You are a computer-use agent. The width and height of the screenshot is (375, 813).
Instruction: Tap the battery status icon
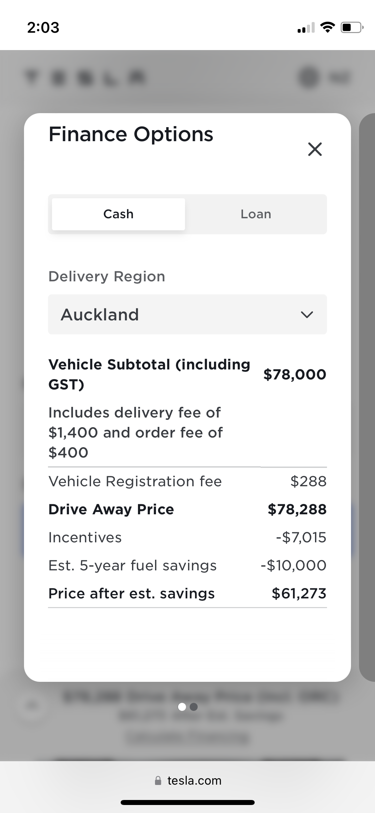[x=352, y=27]
